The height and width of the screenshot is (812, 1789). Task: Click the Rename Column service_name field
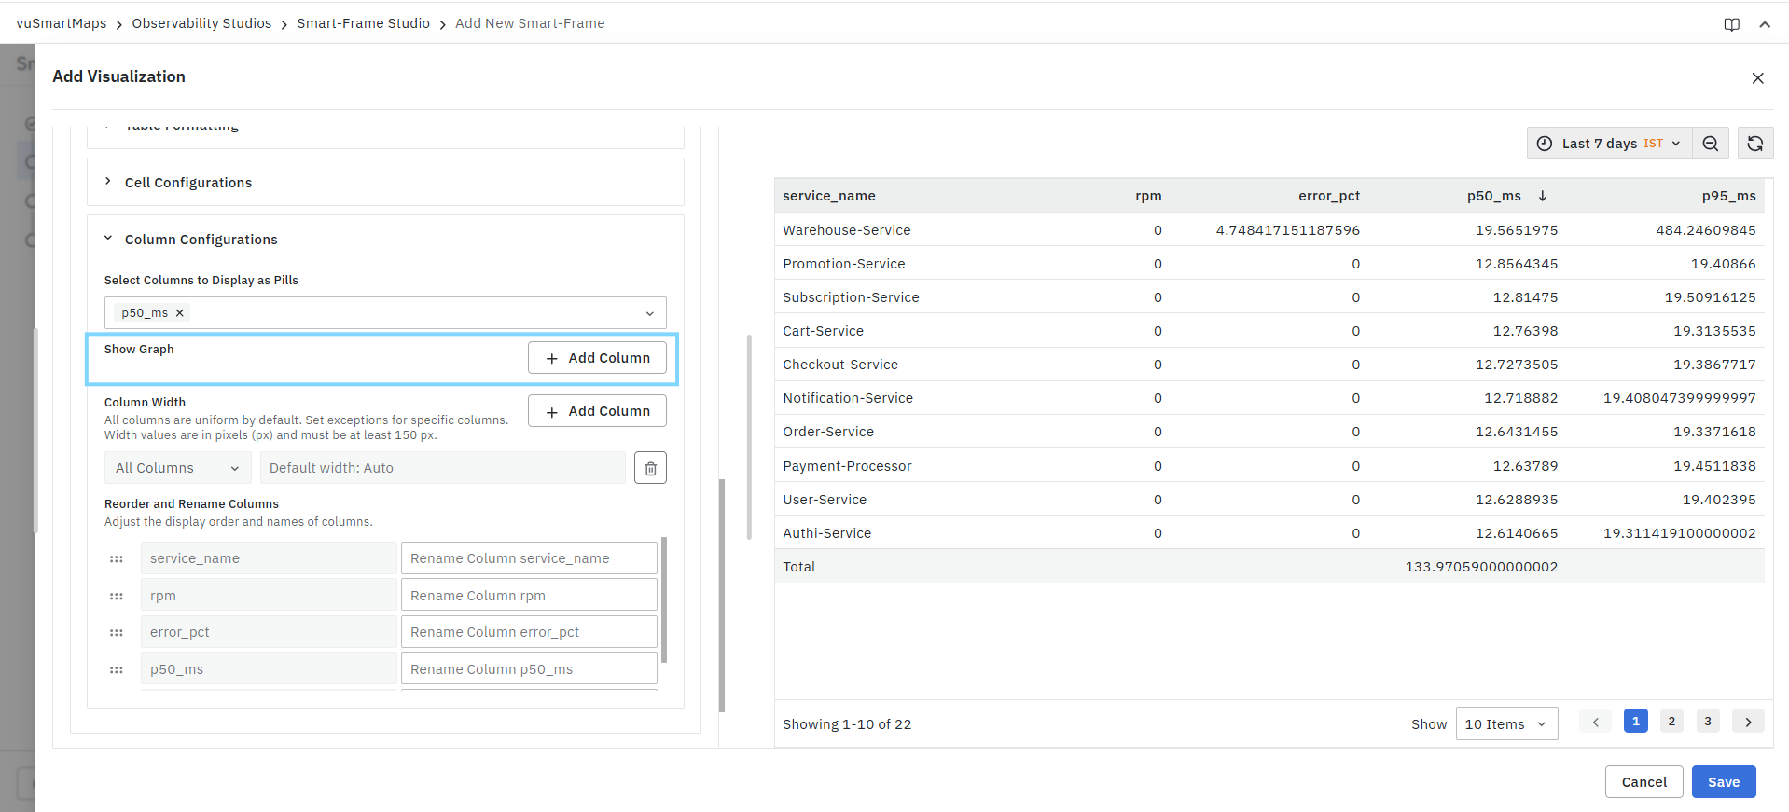pos(529,558)
